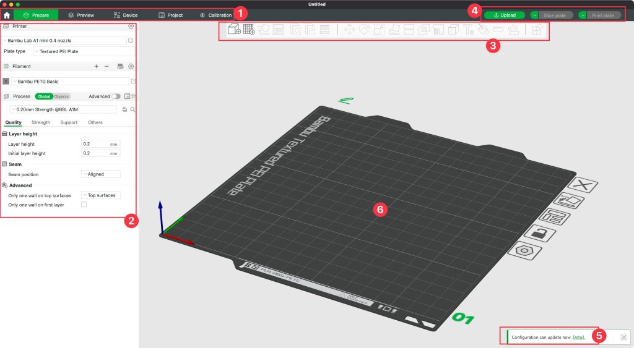The width and height of the screenshot is (634, 348).
Task: Remove all objects with plate X icon
Action: (583, 185)
